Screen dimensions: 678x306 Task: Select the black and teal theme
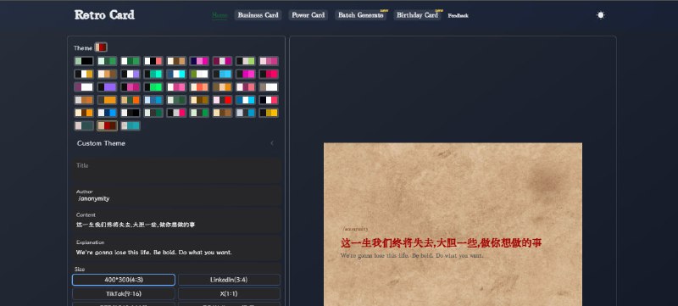point(153,74)
